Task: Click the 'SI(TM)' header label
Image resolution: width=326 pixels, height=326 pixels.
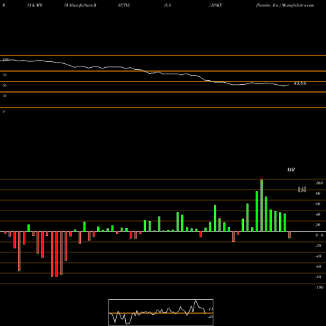Action: click(124, 5)
